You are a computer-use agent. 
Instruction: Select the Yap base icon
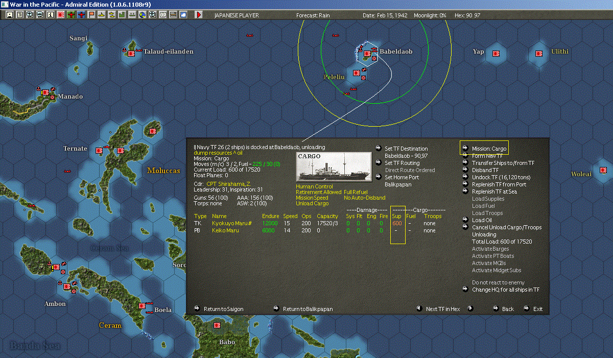496,53
